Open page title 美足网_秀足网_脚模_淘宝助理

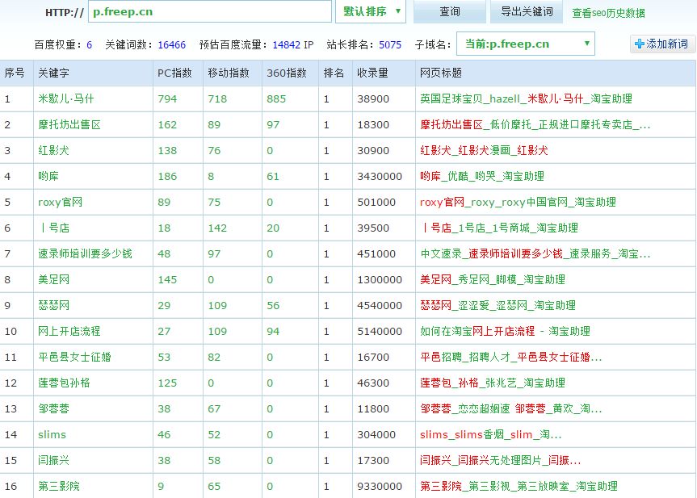pyautogui.click(x=493, y=279)
